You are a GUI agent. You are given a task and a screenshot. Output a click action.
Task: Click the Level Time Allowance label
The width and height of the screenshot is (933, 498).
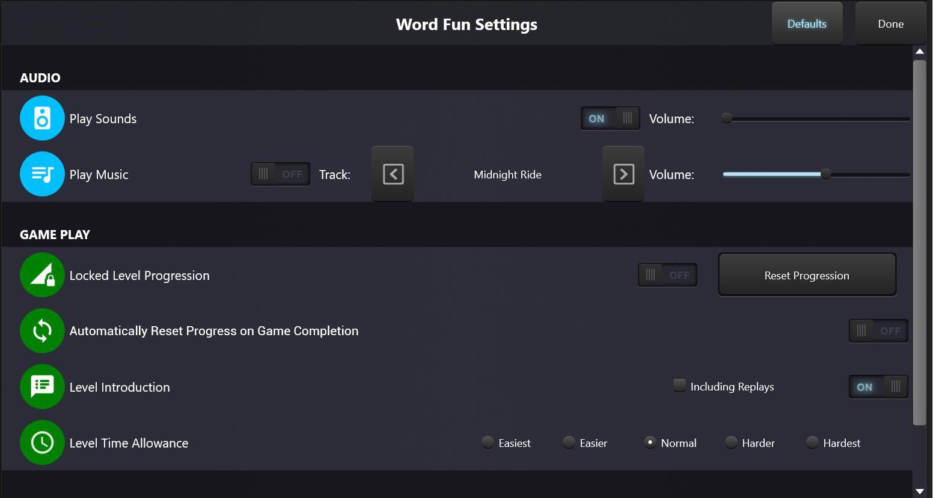tap(129, 443)
